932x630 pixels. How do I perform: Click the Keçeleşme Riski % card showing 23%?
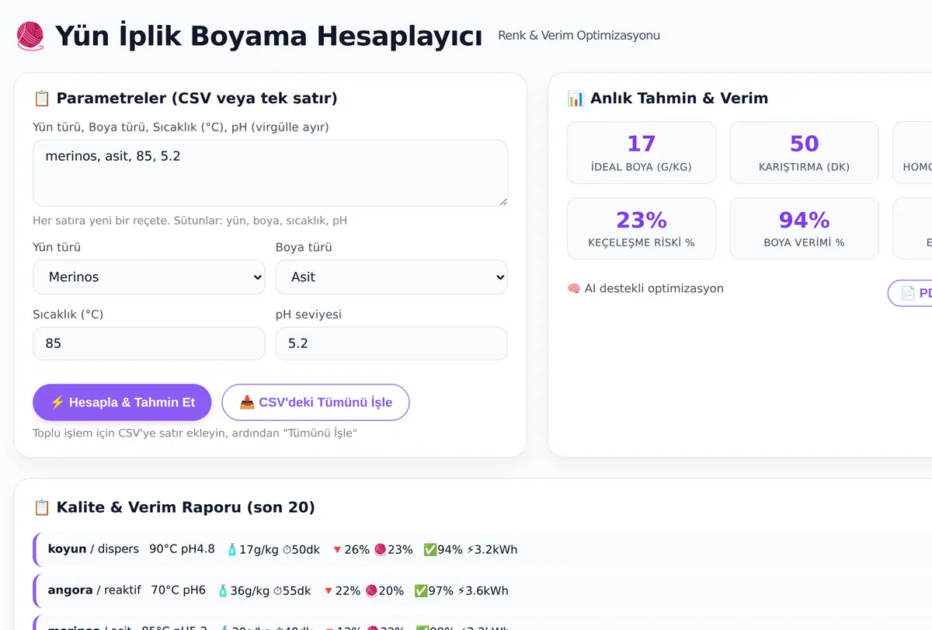pyautogui.click(x=642, y=228)
